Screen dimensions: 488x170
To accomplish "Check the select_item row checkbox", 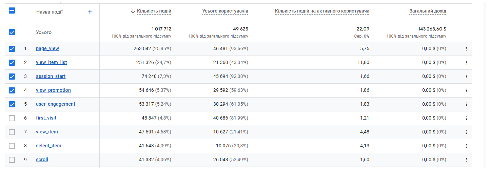I will coord(12,146).
